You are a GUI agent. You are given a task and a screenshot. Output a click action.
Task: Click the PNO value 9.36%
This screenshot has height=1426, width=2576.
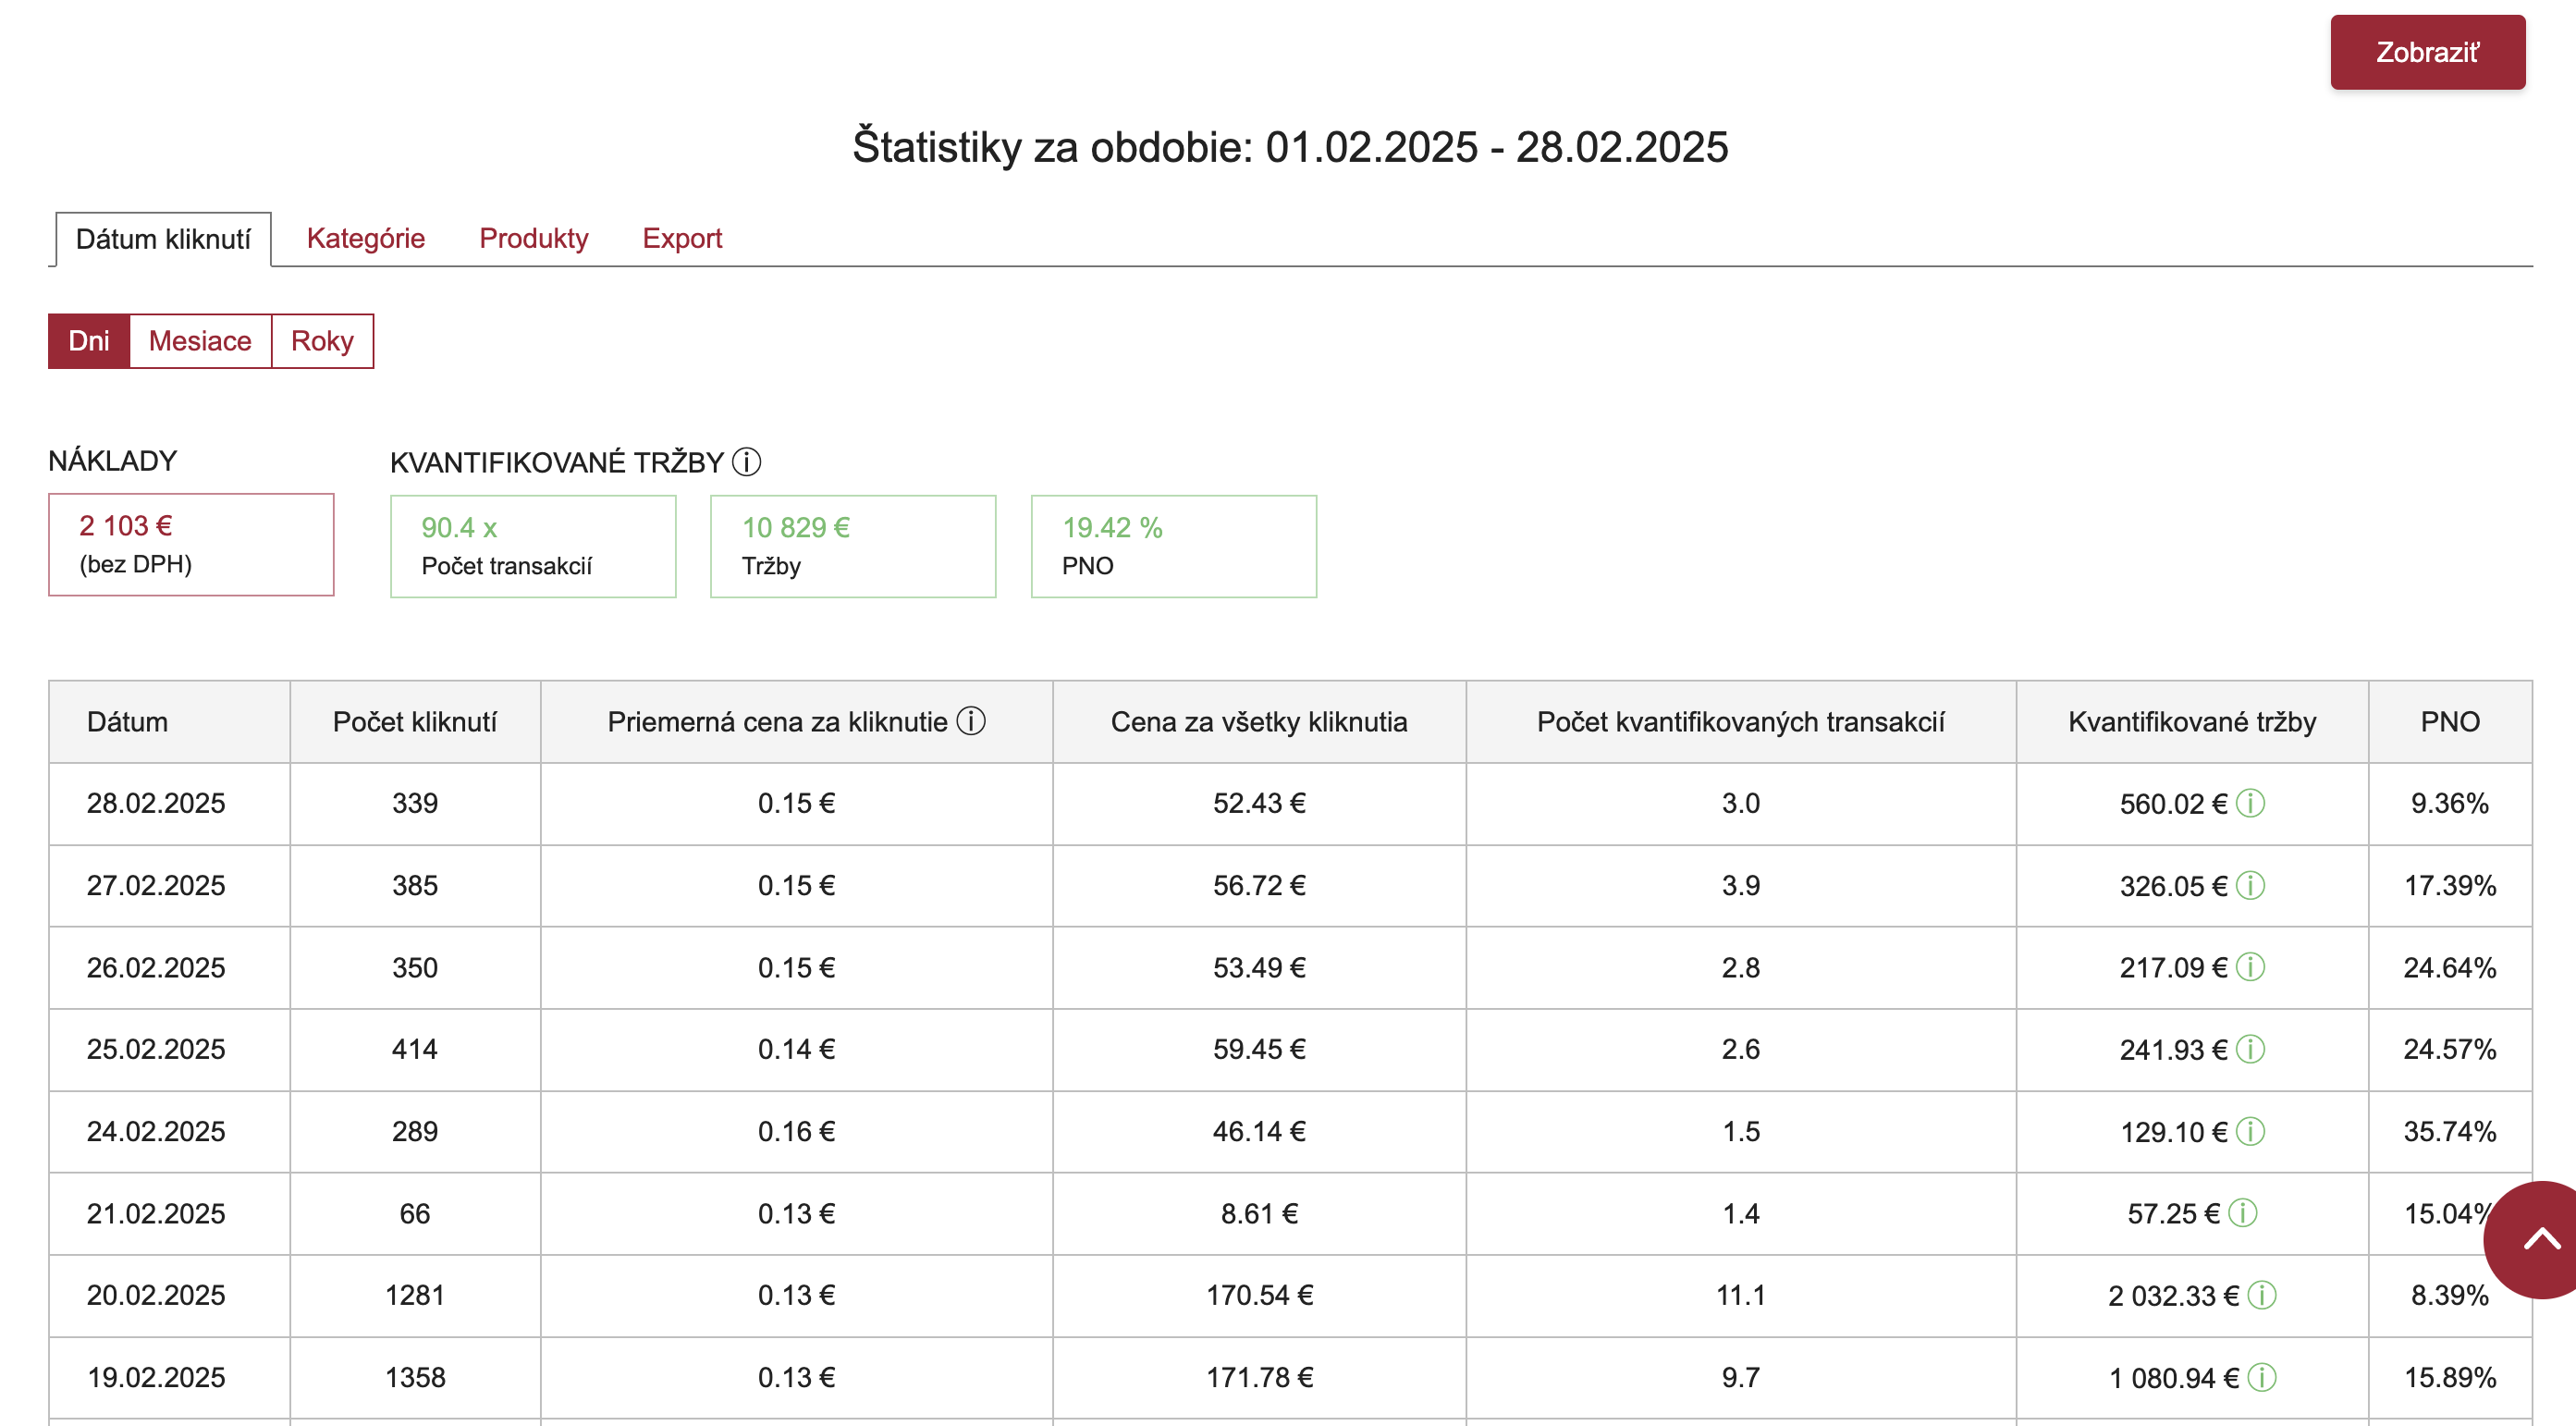coord(2450,803)
